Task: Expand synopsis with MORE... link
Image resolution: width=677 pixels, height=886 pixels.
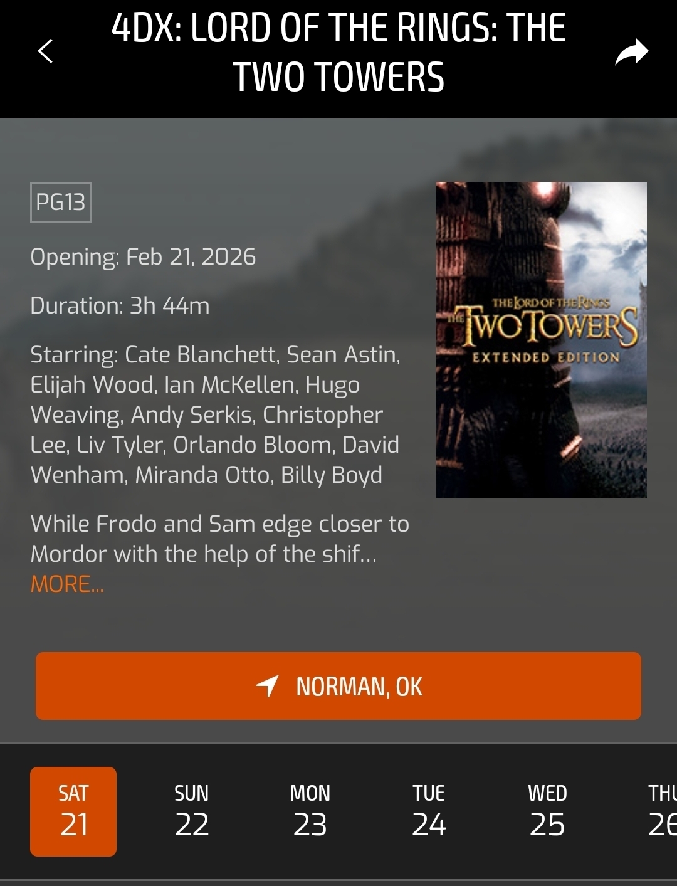Action: click(67, 584)
